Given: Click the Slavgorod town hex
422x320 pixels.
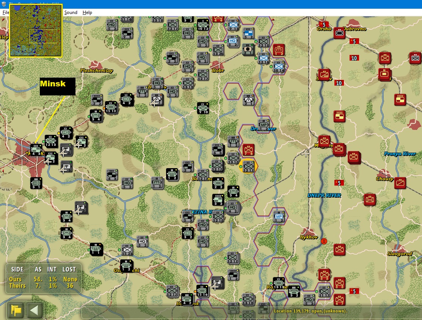Looking at the screenshot, I should pyautogui.click(x=400, y=250).
